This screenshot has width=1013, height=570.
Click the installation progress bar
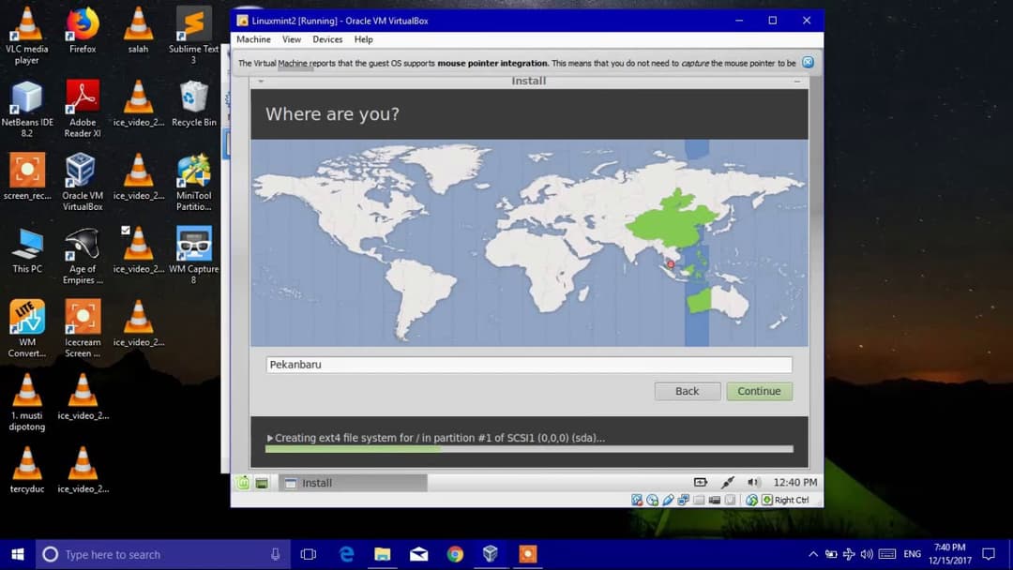click(528, 449)
